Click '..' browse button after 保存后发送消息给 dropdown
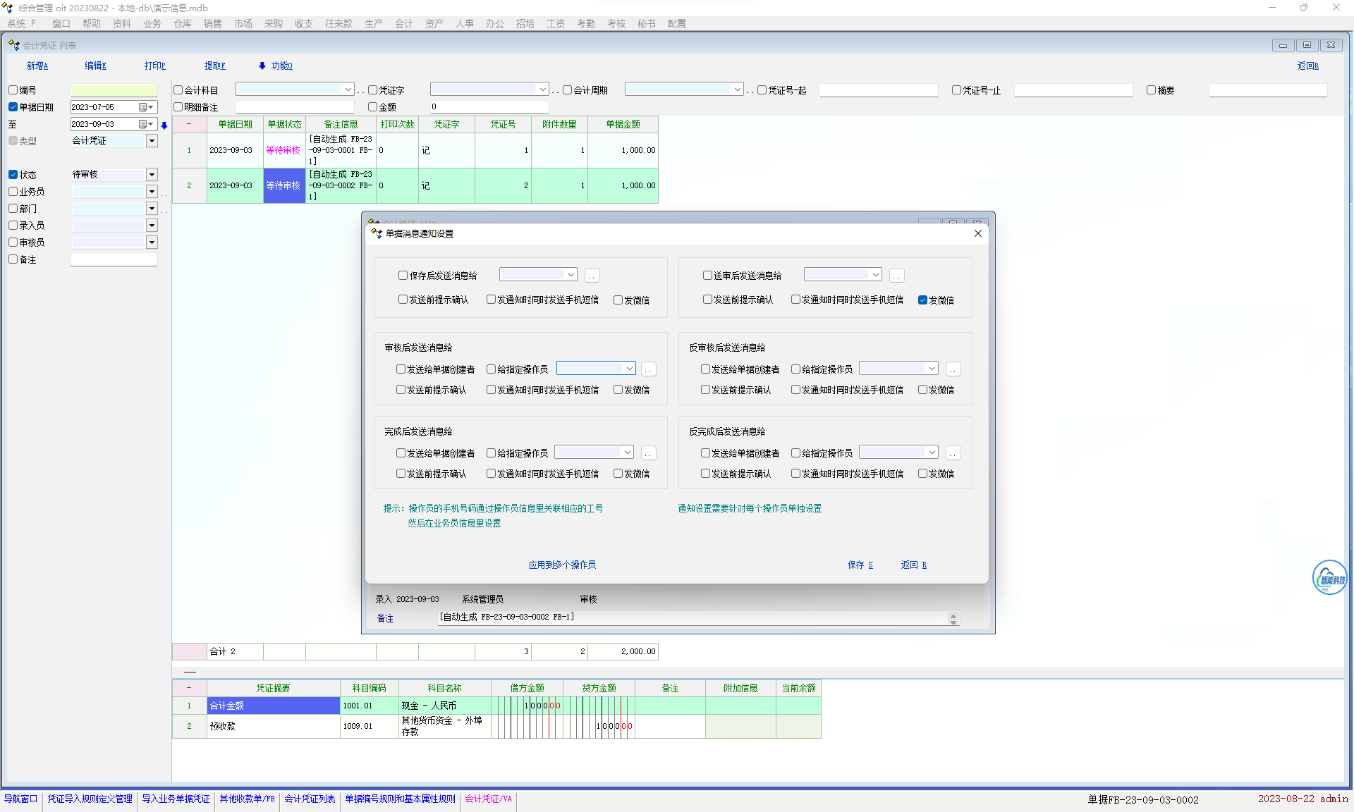Screen dimensions: 1354x812 click(x=592, y=276)
